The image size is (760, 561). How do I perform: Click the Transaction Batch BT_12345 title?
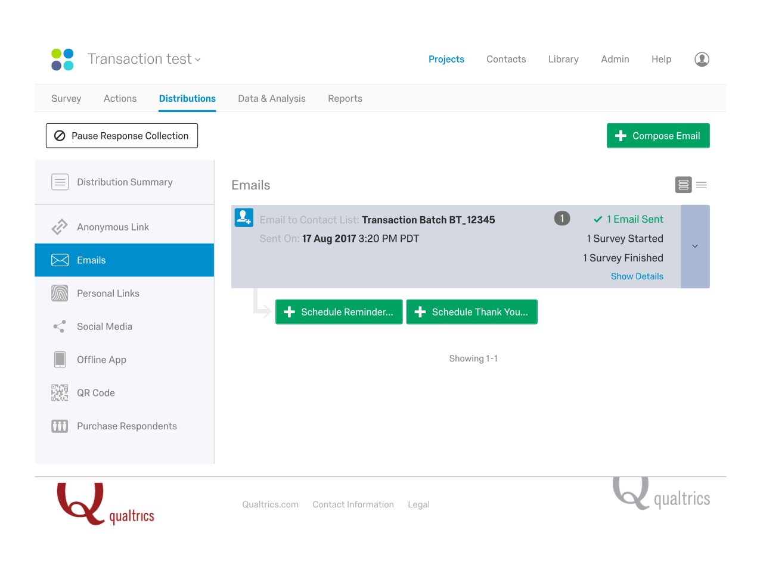[429, 220]
